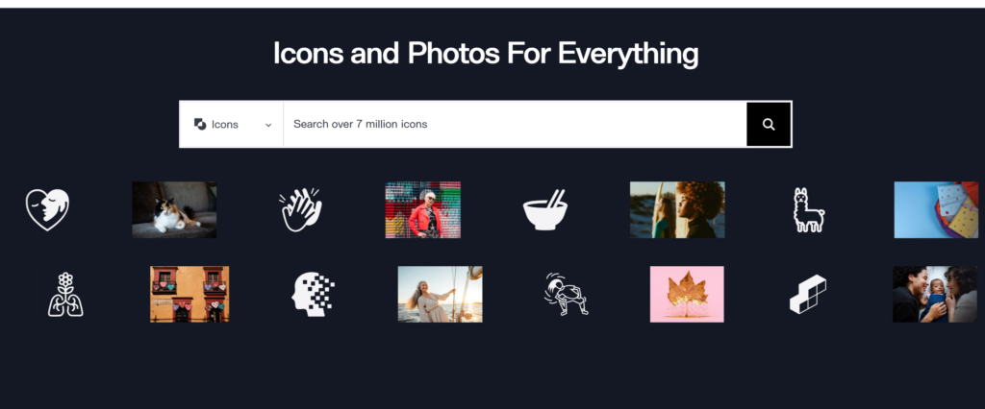The image size is (985, 409).
Task: Expand the chevron beside Icons
Action: (x=268, y=125)
